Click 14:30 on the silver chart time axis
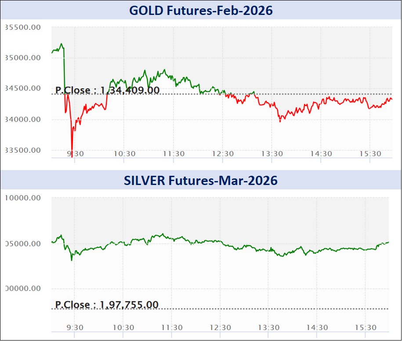402x341 pixels. pyautogui.click(x=318, y=328)
